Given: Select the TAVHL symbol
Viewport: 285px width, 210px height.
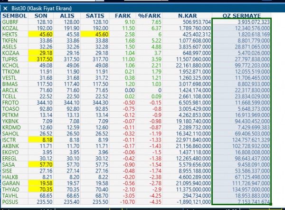Looking at the screenshot, I should pos(10,196).
